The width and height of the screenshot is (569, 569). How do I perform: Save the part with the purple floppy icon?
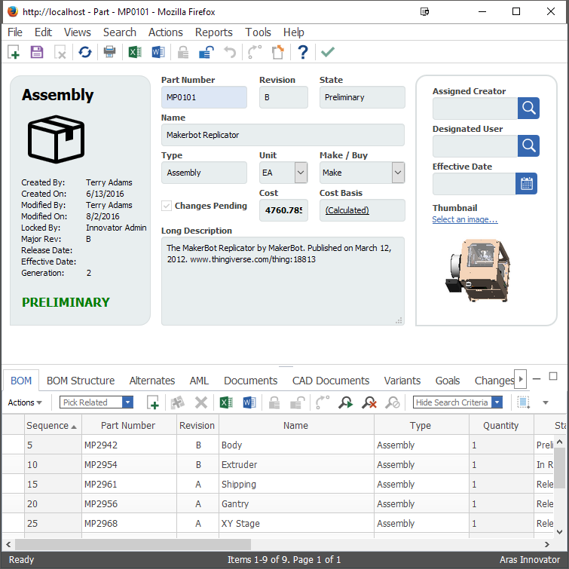37,52
